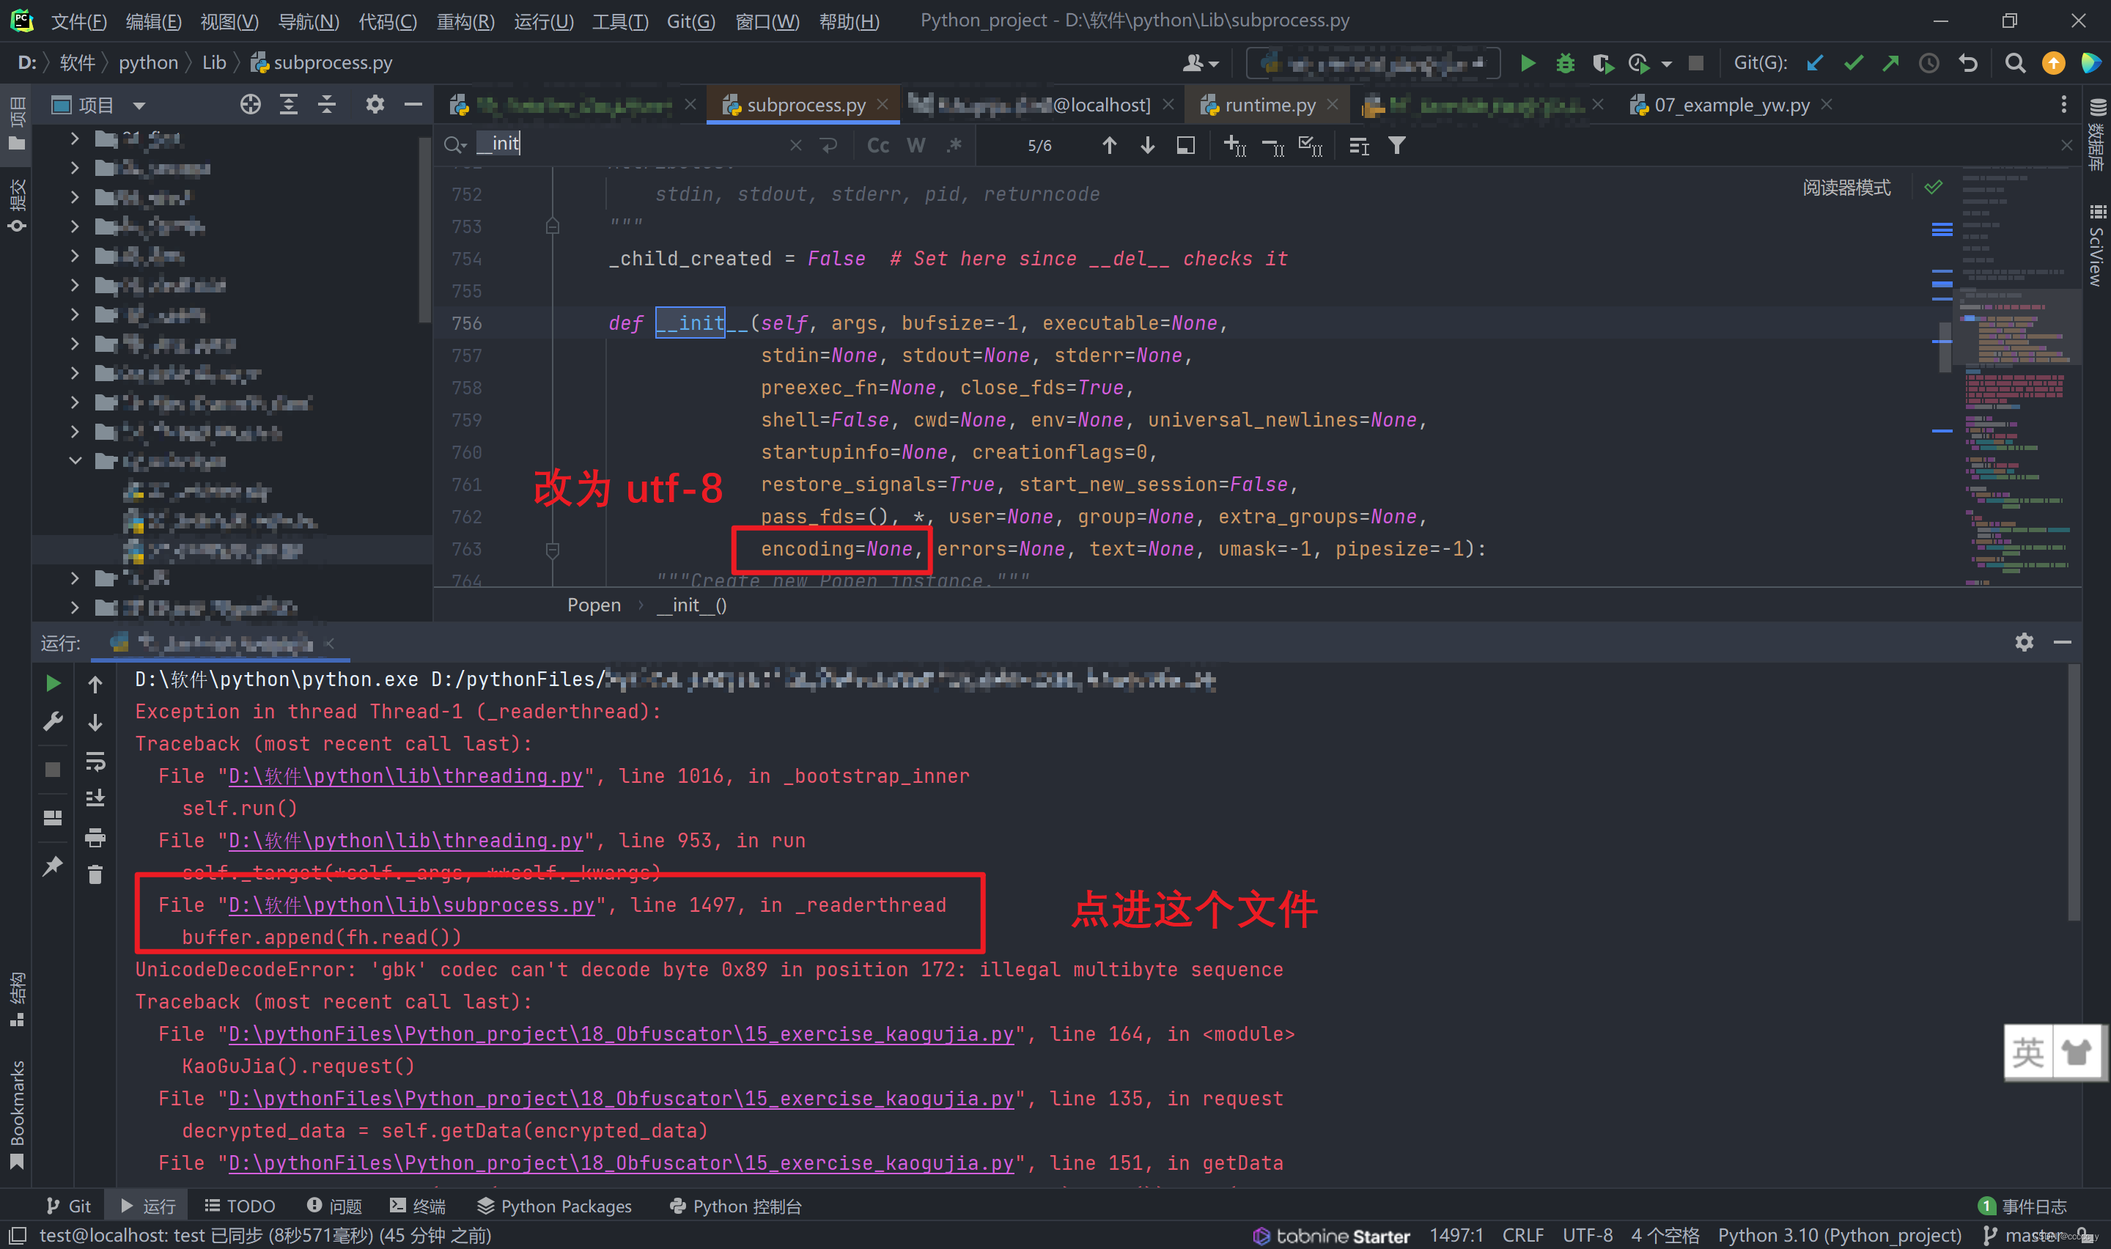Click the _init search input field

click(x=631, y=144)
